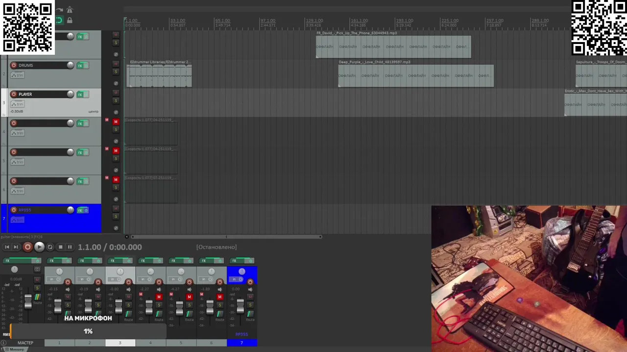Click the transport Stop button
The width and height of the screenshot is (627, 352).
click(x=60, y=247)
